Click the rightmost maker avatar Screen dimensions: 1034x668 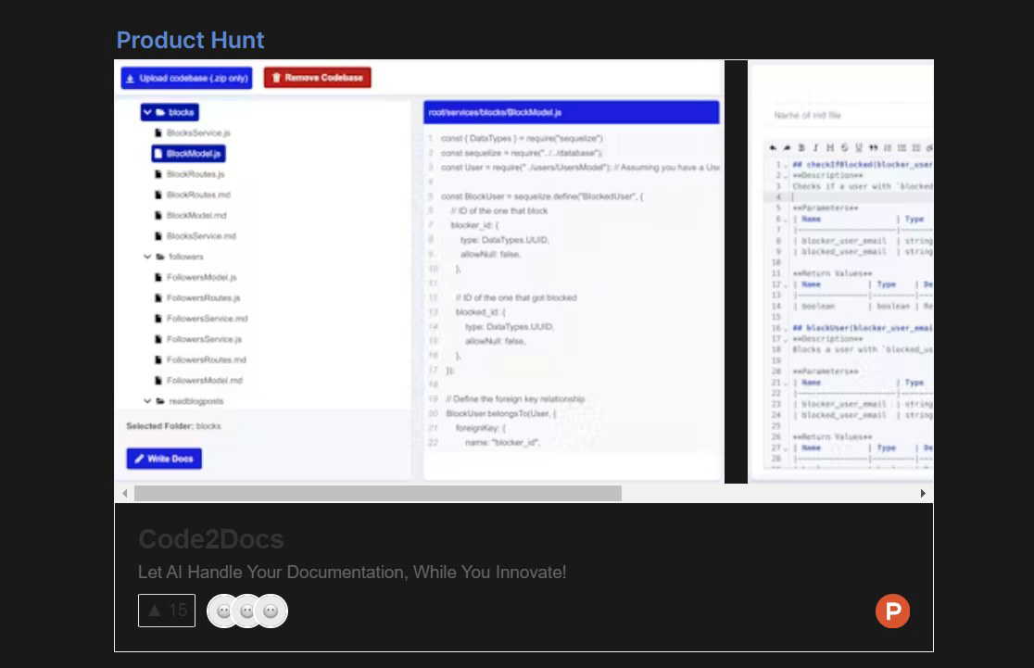pos(271,611)
